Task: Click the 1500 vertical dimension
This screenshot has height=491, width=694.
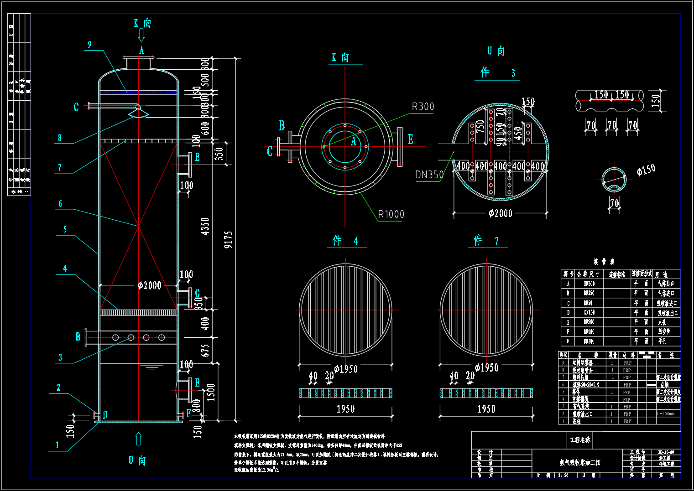Action: 210,392
